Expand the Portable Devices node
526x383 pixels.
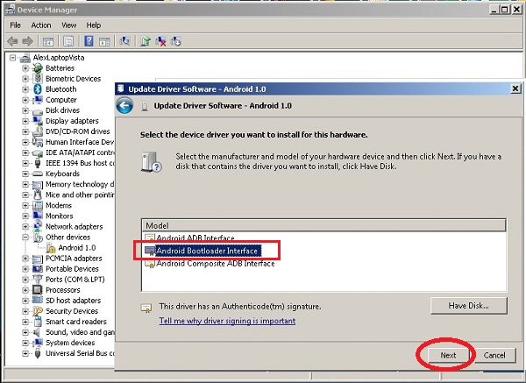coord(25,269)
